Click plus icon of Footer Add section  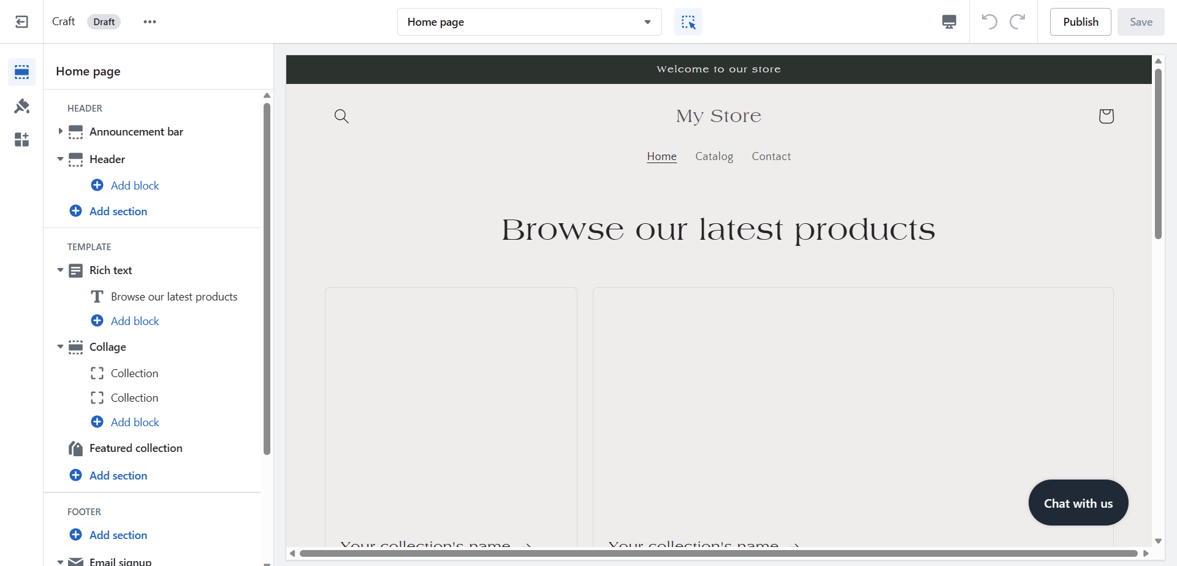(76, 535)
